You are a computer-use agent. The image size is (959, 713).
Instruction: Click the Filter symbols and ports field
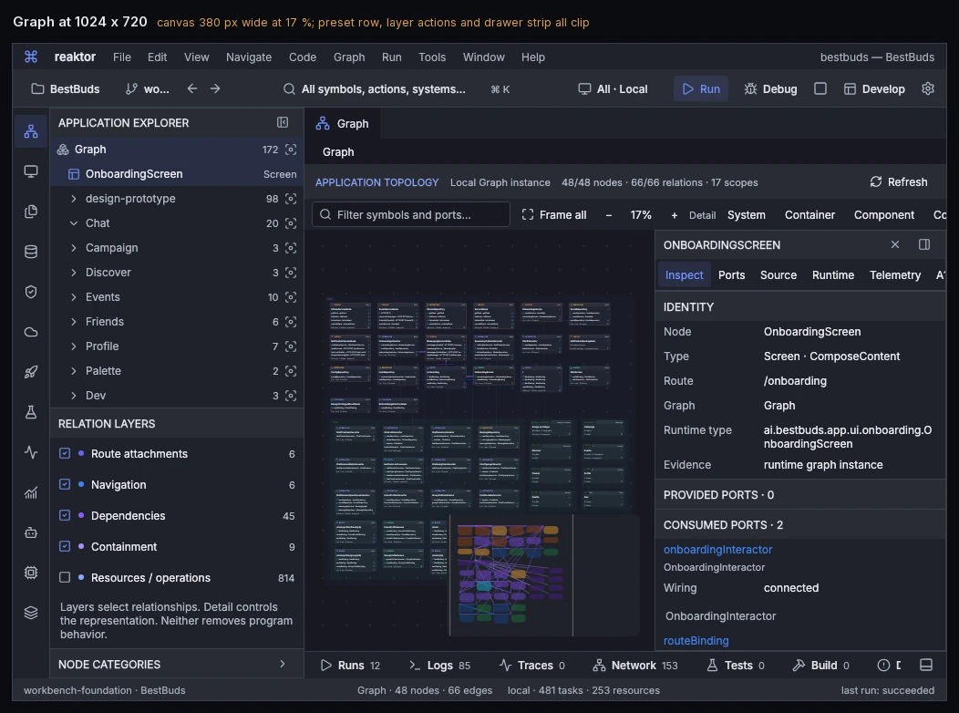tap(411, 214)
